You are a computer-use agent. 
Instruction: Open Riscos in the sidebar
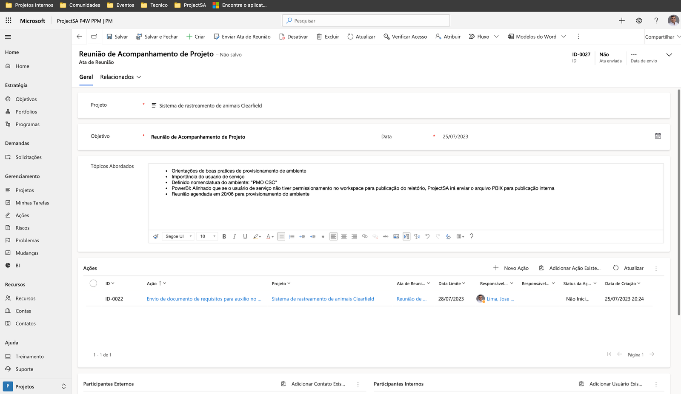(x=23, y=228)
